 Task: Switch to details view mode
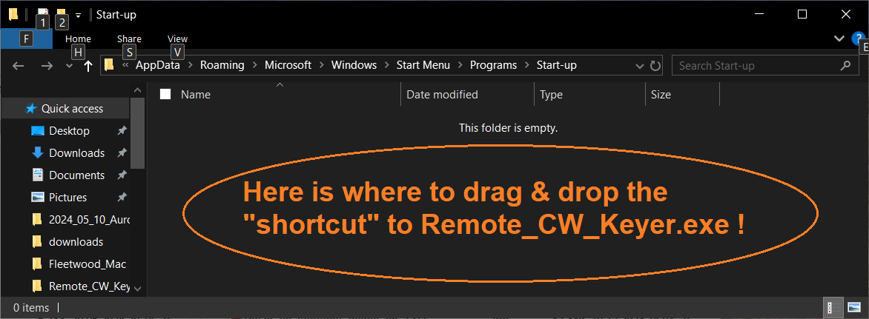click(833, 307)
